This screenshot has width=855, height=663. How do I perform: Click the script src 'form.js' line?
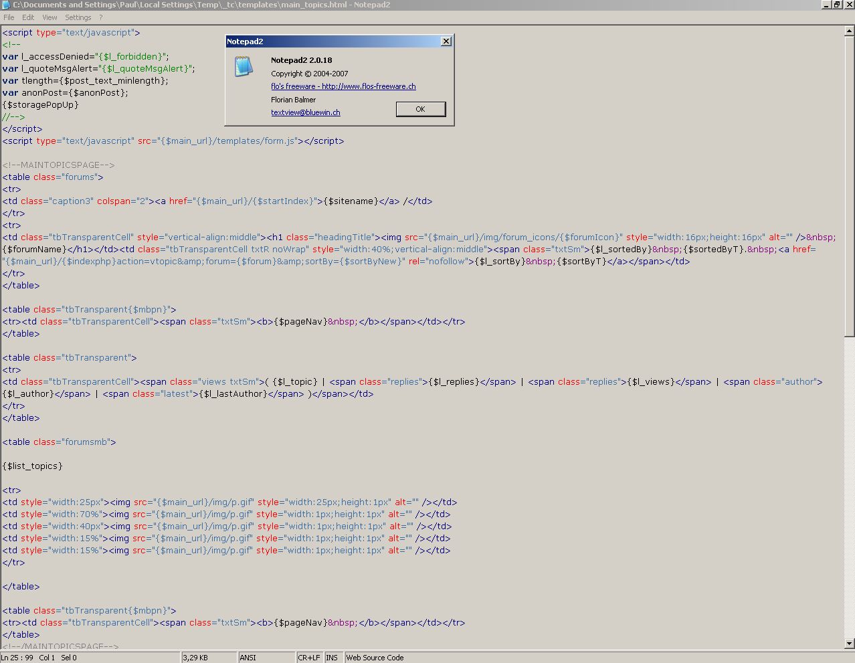click(x=173, y=140)
